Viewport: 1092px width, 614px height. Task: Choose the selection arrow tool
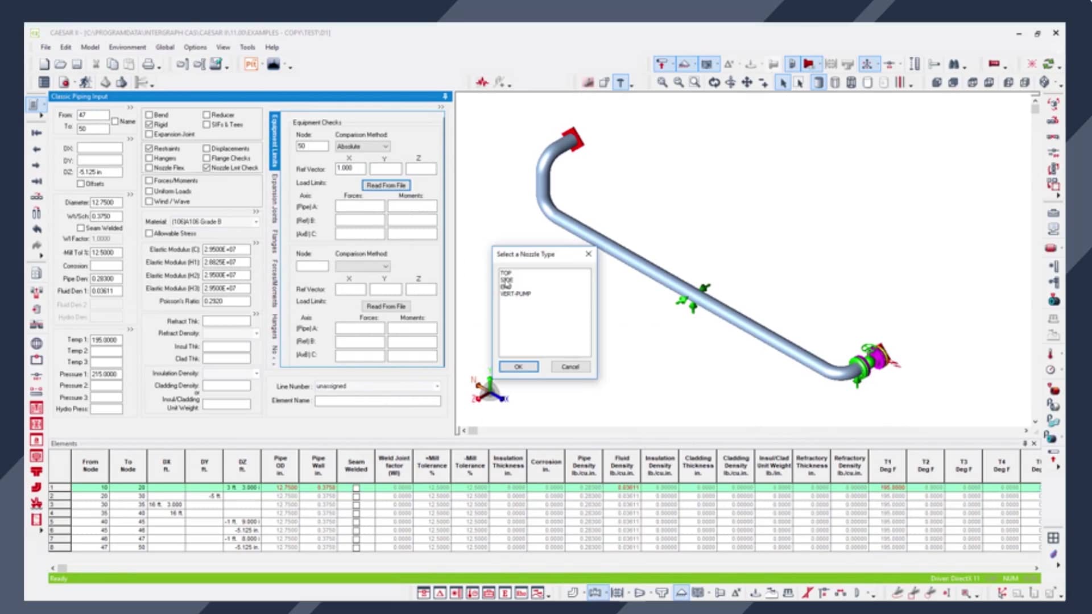click(783, 83)
